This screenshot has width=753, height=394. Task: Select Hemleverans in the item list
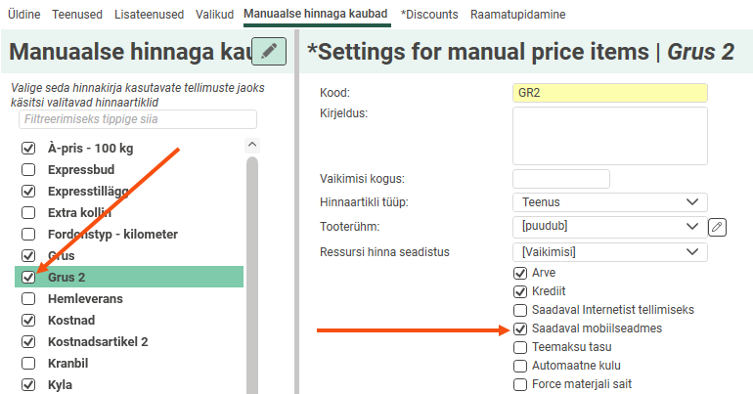85,299
